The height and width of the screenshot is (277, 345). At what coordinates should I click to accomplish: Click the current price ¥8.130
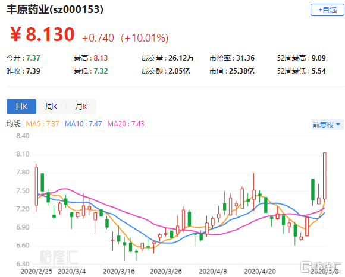[42, 34]
